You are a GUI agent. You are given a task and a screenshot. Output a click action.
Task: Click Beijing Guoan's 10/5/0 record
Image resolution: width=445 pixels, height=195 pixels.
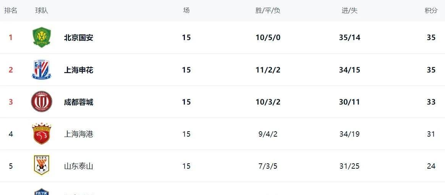tap(268, 38)
